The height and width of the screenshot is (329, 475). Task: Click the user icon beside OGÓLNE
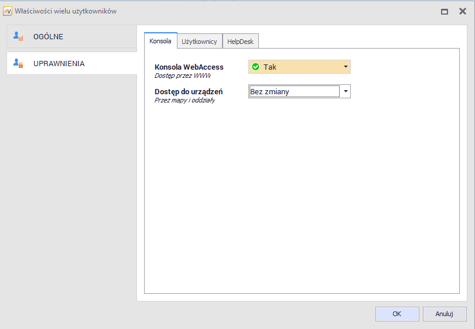coord(18,37)
